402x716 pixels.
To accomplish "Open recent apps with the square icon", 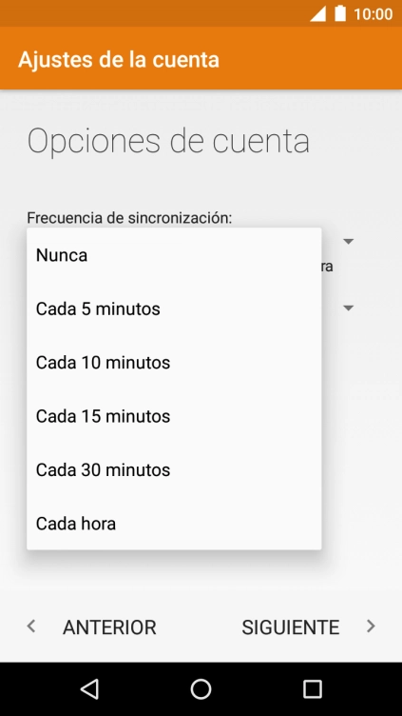I will point(313,688).
